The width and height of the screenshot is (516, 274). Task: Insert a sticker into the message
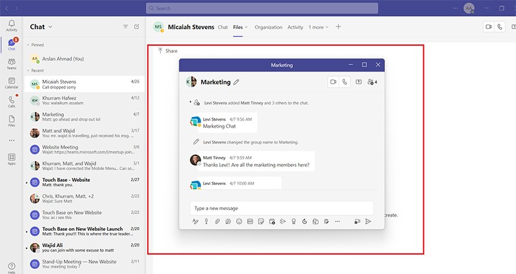coord(261,221)
